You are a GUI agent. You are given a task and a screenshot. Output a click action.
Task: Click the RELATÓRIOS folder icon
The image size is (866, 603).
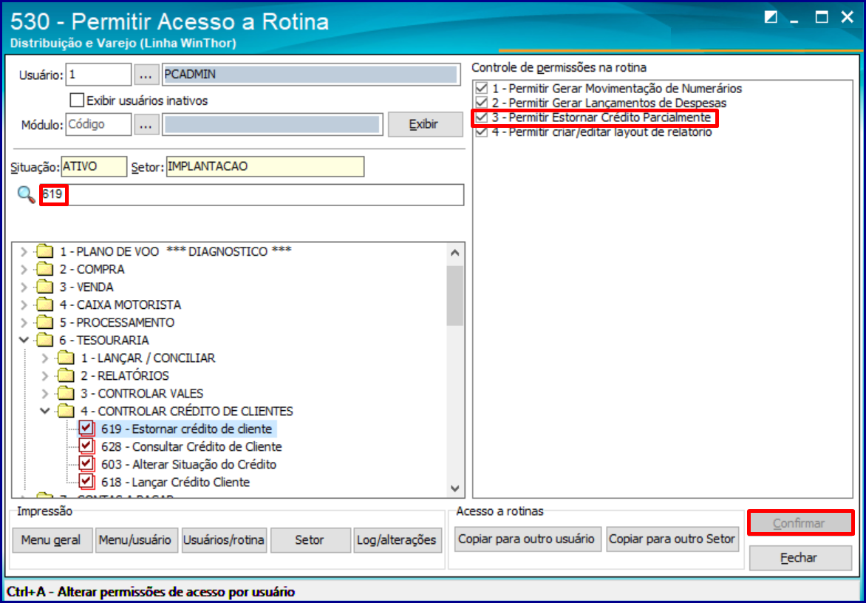(67, 376)
